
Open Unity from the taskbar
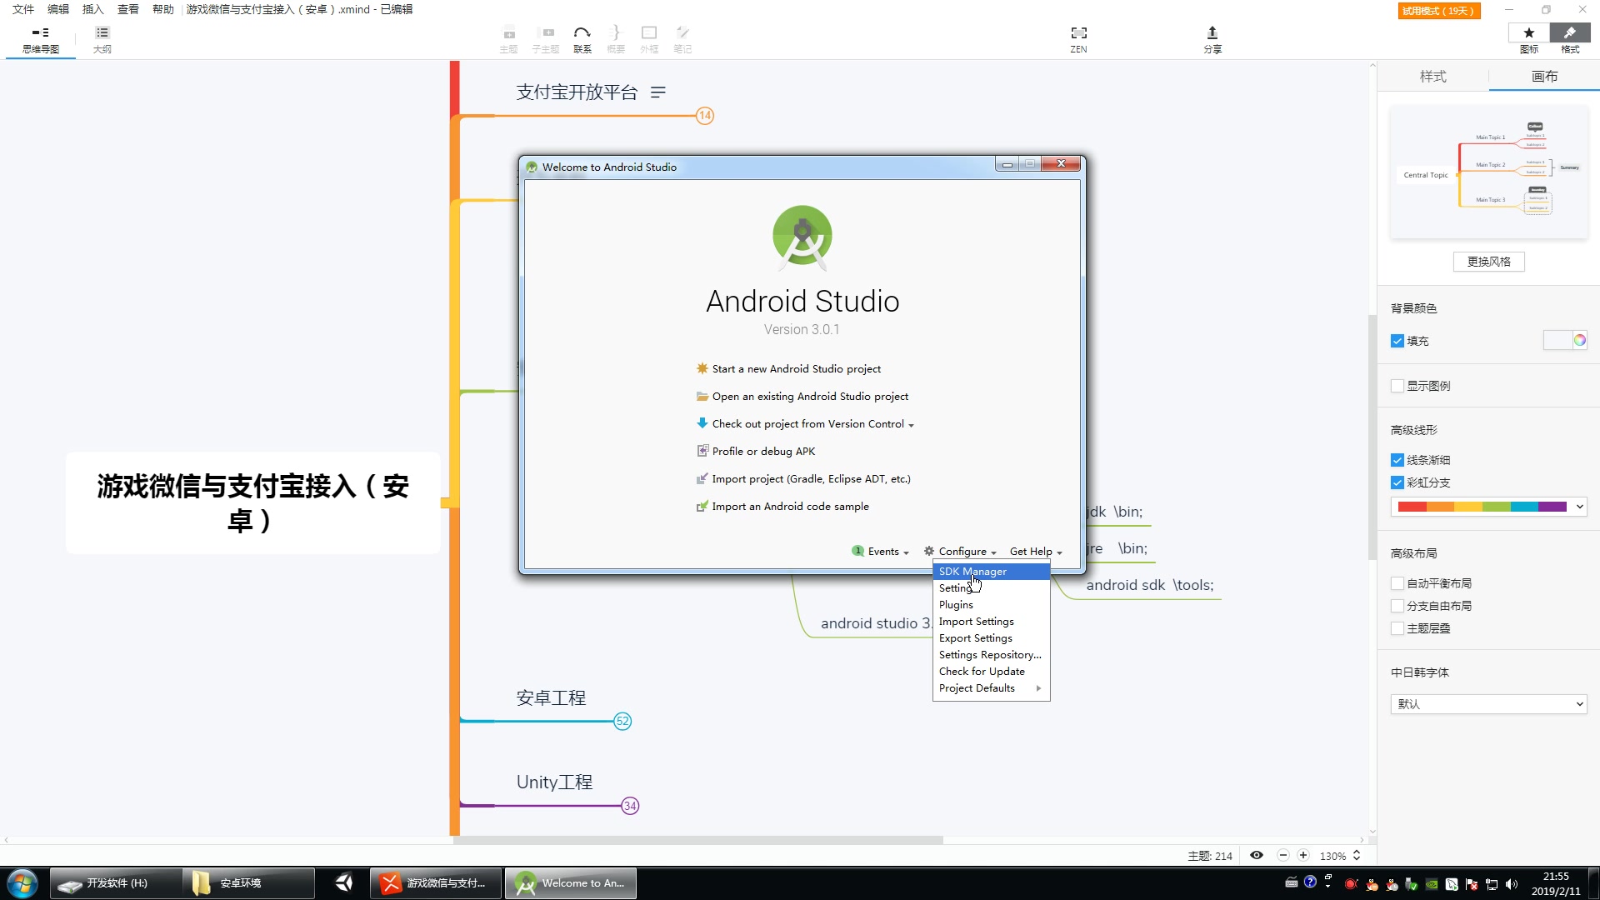(x=343, y=882)
